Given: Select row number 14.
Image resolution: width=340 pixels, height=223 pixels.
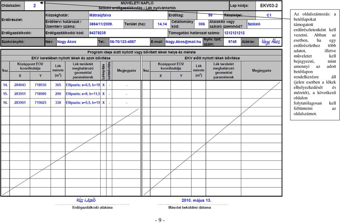Looking at the screenshot, I should click(x=5, y=85).
